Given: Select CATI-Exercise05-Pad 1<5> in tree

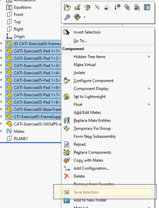Looking at the screenshot, I should coord(33,80).
